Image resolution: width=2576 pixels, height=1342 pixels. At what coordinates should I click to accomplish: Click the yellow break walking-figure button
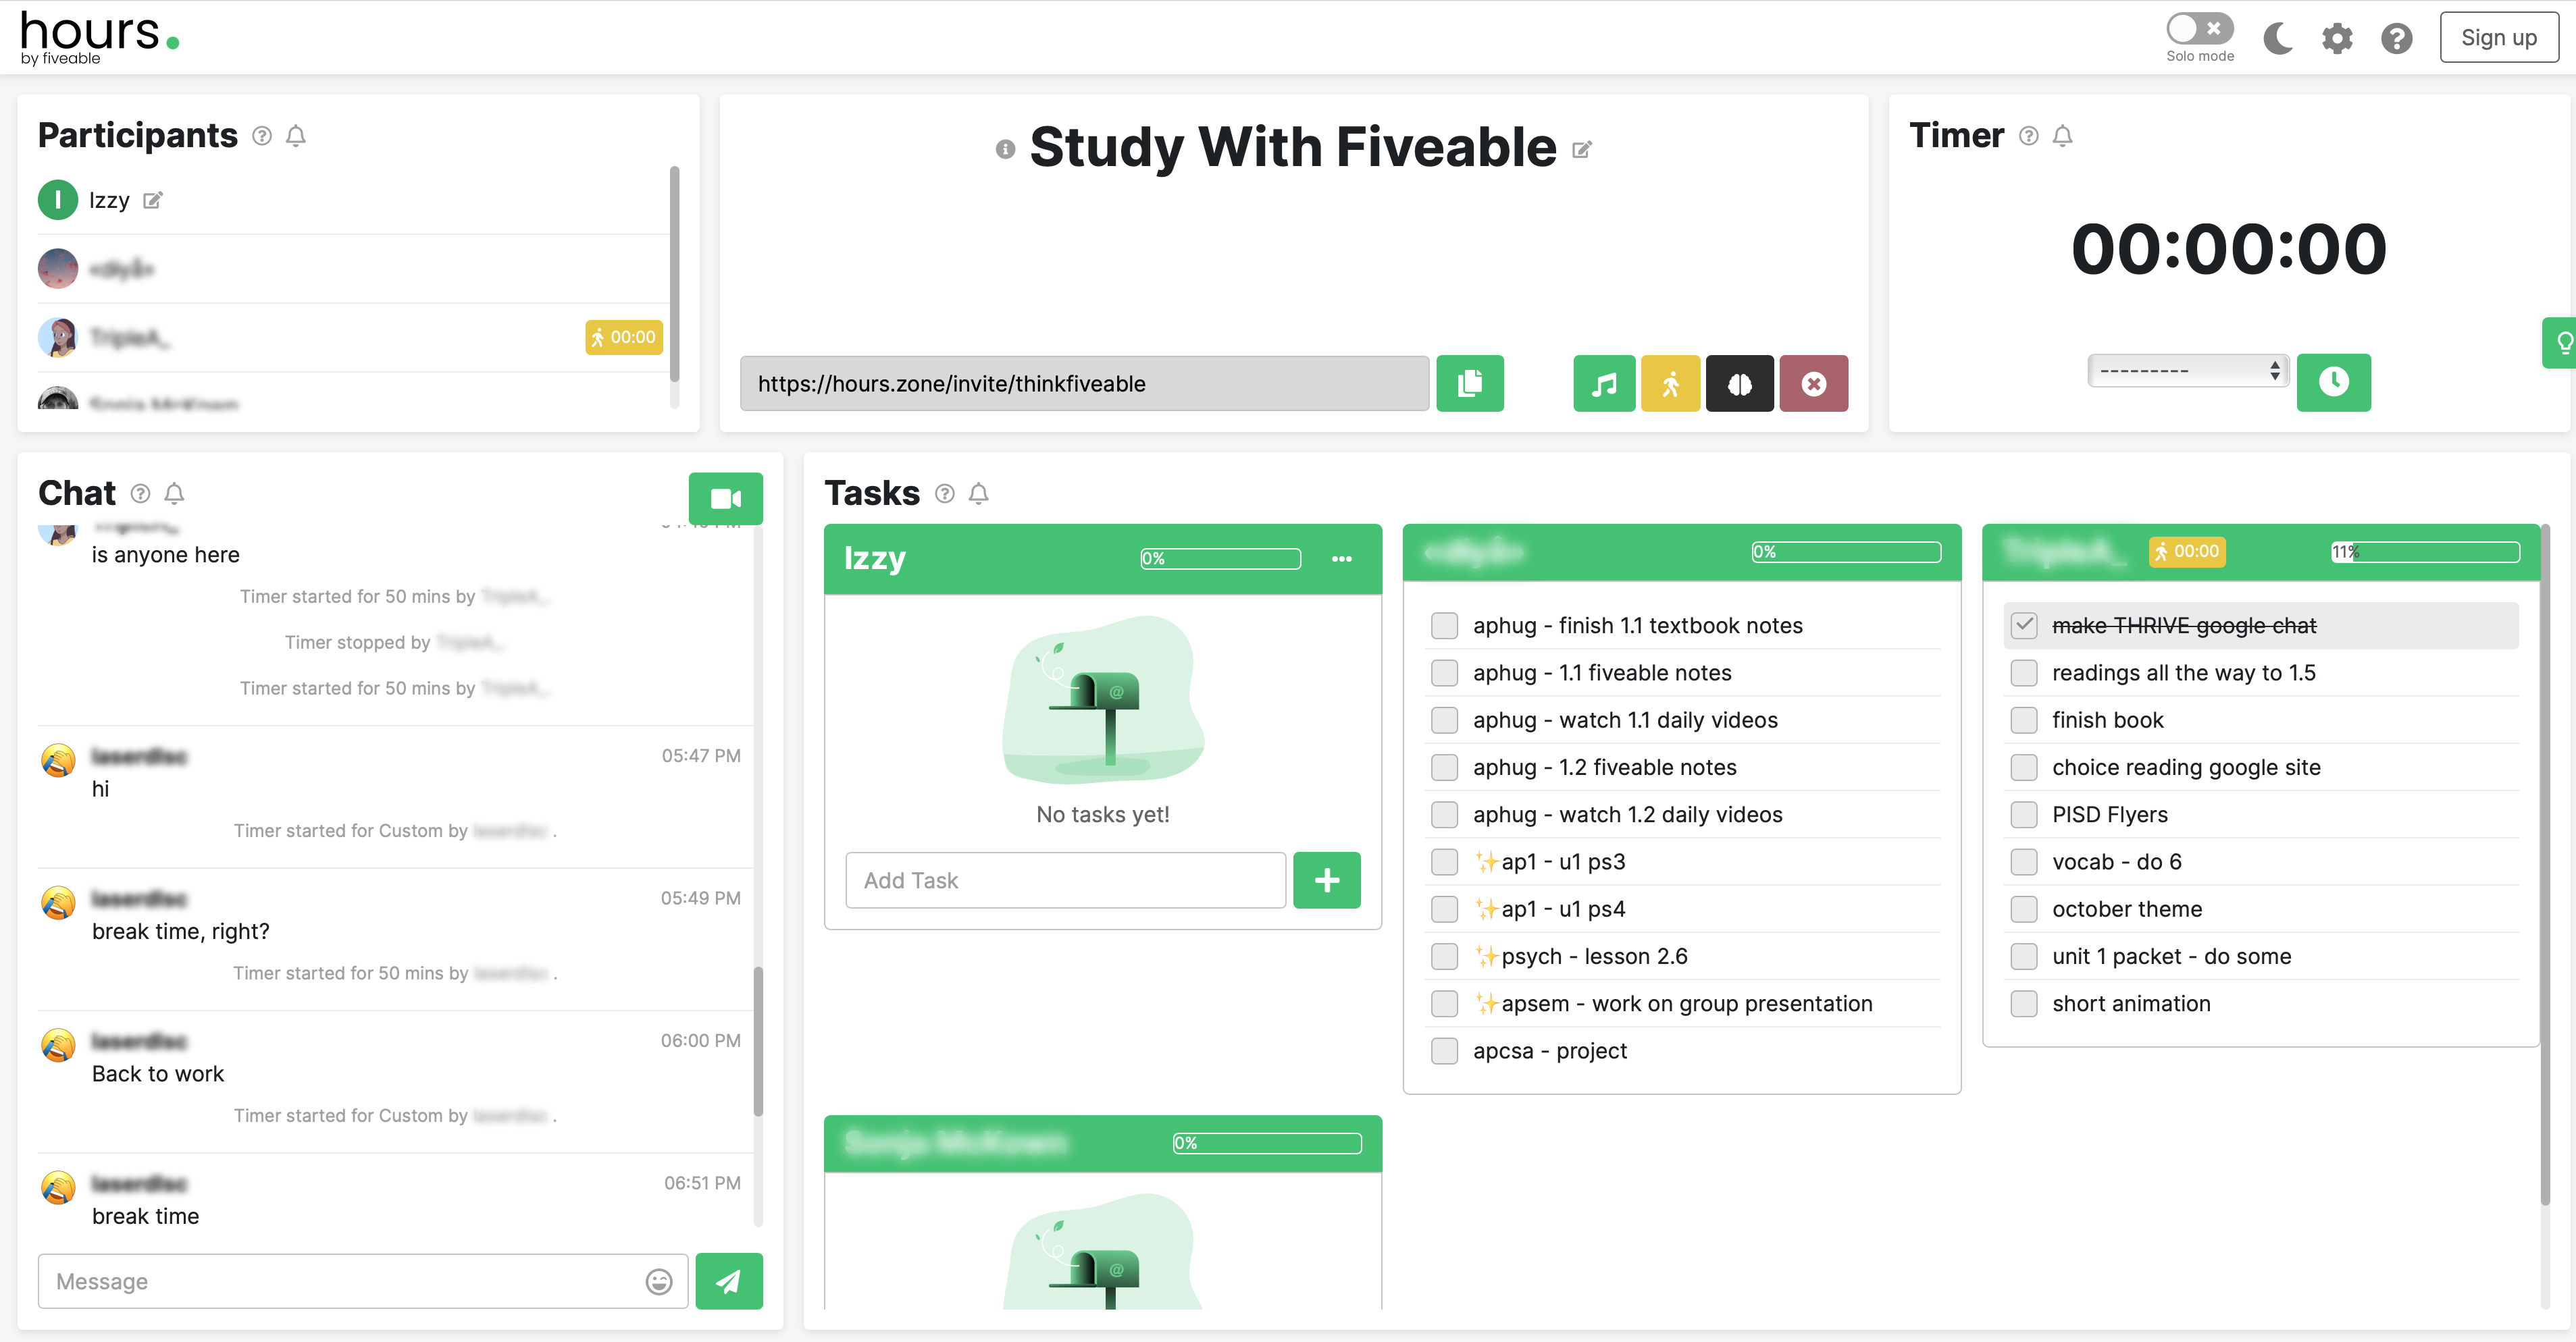click(1670, 383)
